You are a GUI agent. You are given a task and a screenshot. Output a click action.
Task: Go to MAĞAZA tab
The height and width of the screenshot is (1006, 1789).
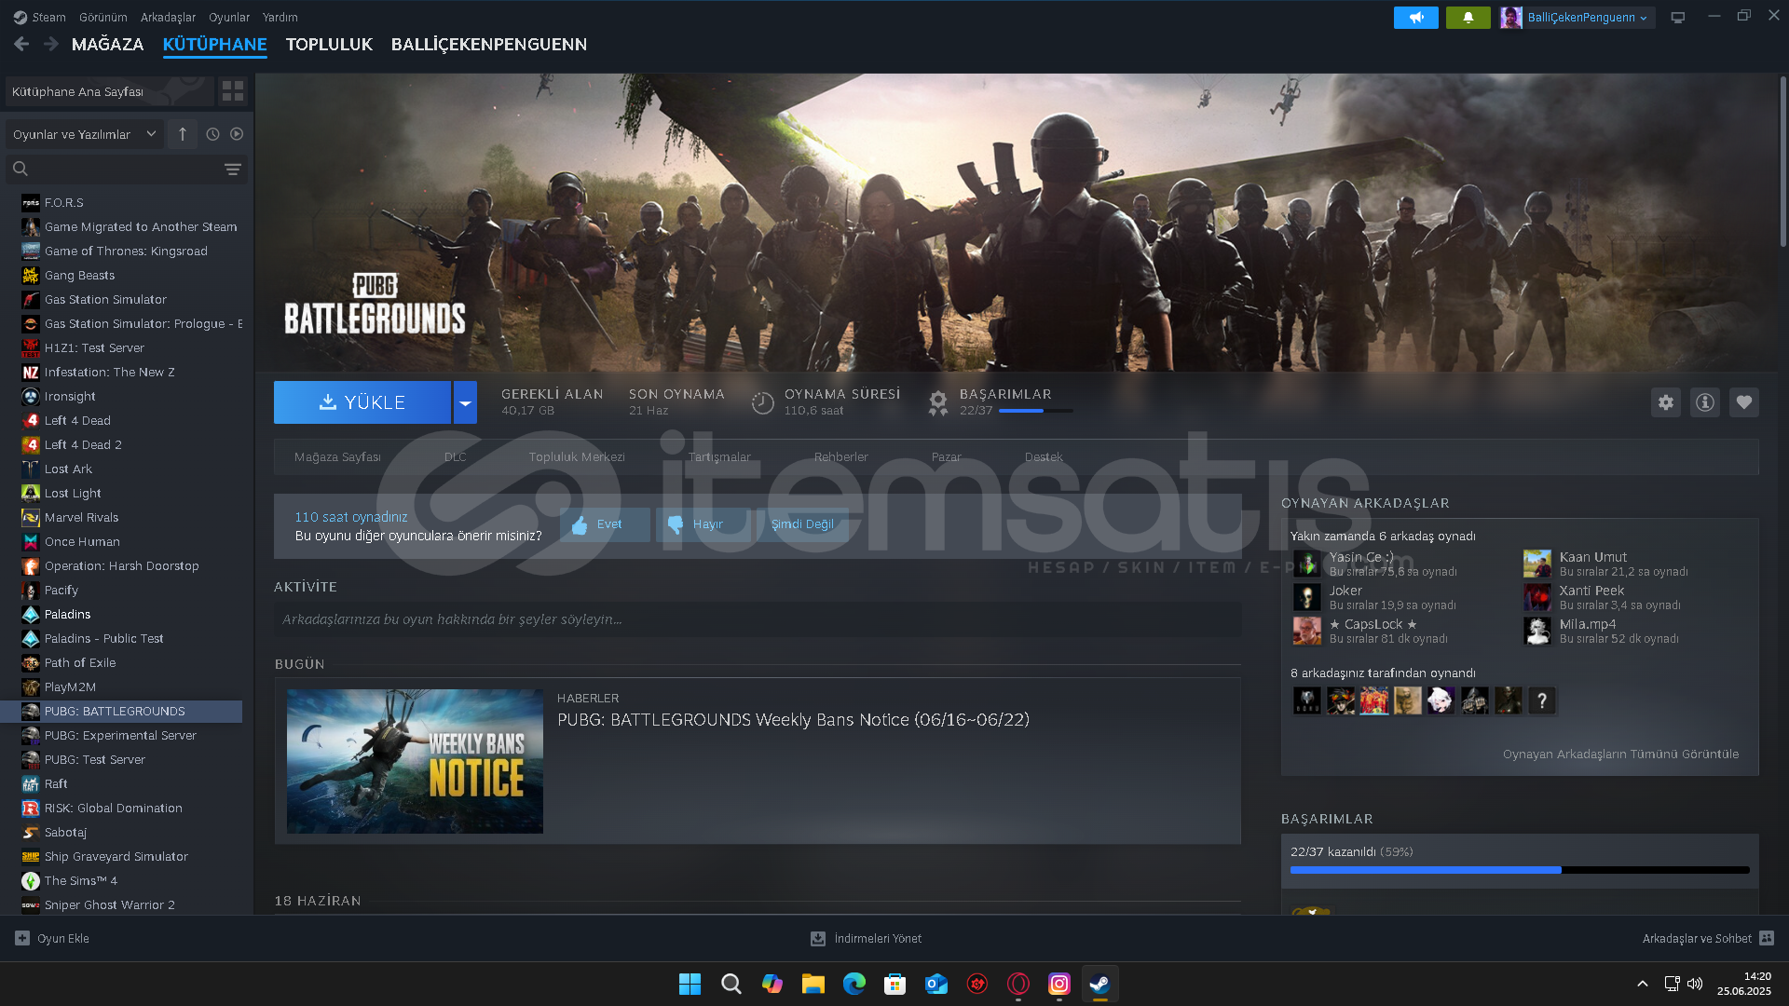[108, 44]
